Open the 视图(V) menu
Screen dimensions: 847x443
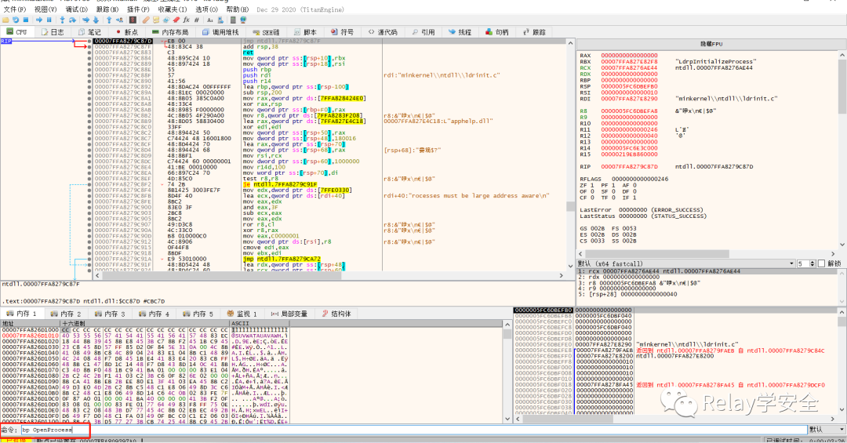click(45, 9)
